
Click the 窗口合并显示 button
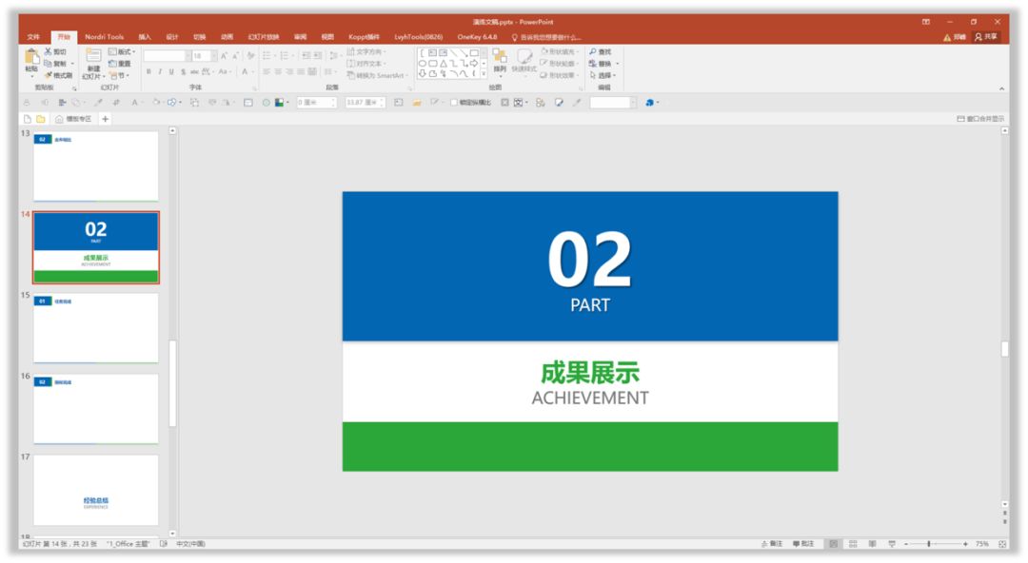980,119
